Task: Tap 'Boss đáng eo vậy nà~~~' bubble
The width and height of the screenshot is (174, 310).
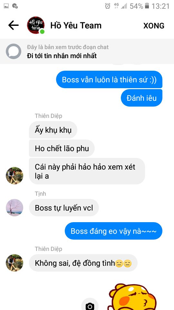Action: [113, 231]
